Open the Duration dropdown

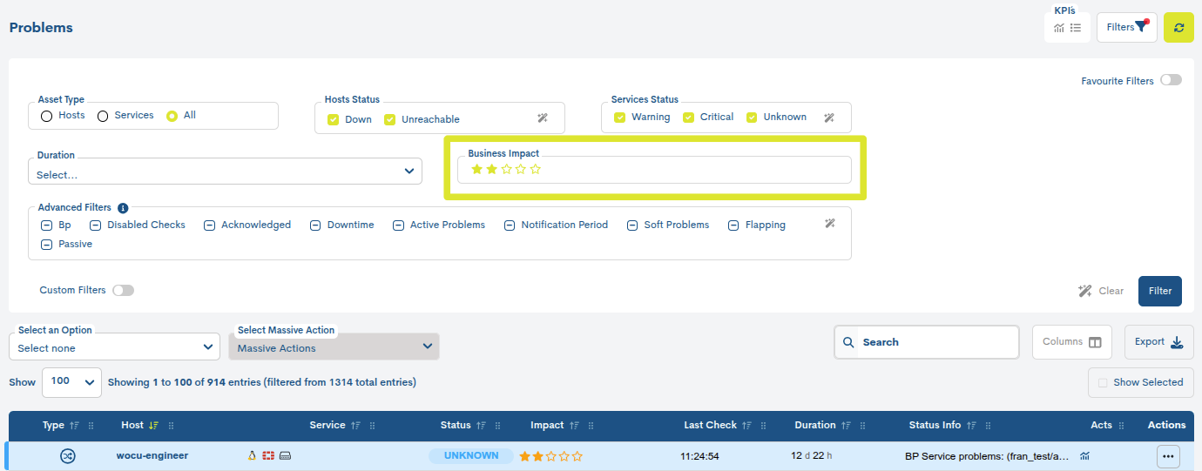click(x=225, y=172)
